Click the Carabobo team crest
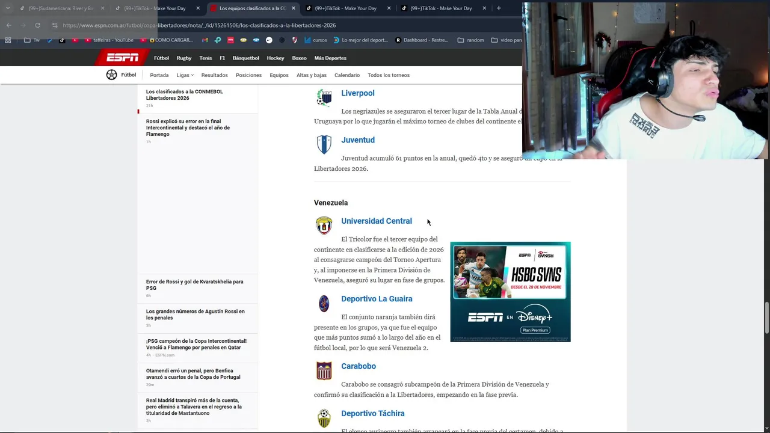Image resolution: width=770 pixels, height=433 pixels. coord(324,371)
